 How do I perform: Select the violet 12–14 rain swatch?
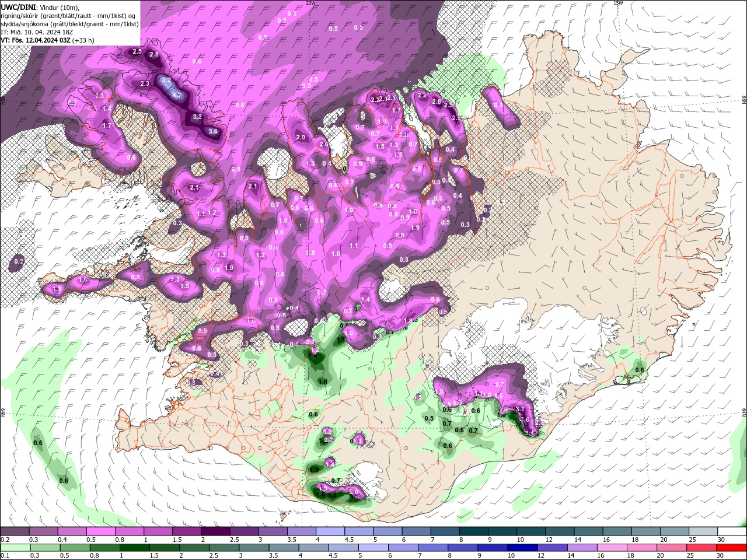coord(553,548)
